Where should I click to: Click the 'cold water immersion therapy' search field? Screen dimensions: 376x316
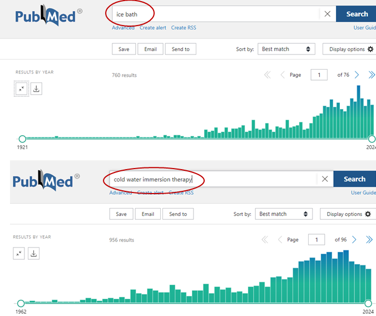tap(214, 179)
